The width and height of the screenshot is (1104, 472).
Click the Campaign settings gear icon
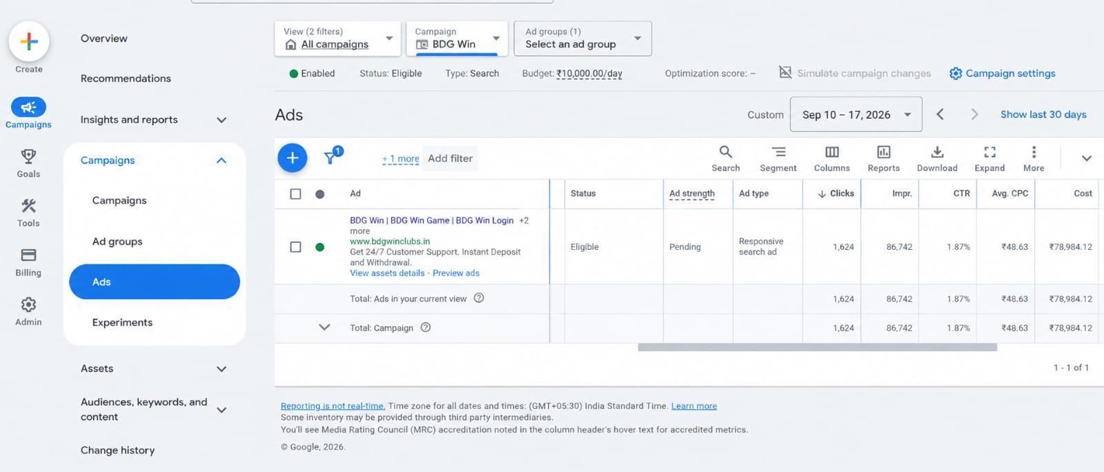coord(956,73)
